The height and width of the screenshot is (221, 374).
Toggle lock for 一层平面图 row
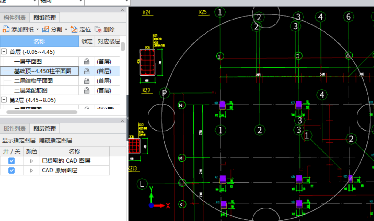pyautogui.click(x=87, y=62)
